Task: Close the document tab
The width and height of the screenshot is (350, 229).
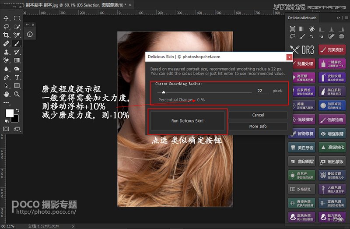Action: point(129,5)
